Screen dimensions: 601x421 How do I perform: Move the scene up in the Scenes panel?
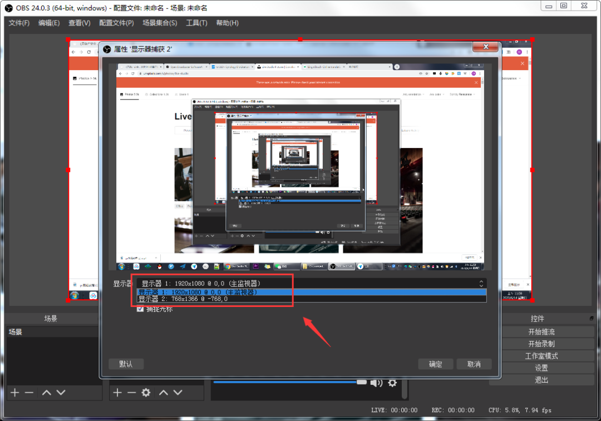(47, 393)
